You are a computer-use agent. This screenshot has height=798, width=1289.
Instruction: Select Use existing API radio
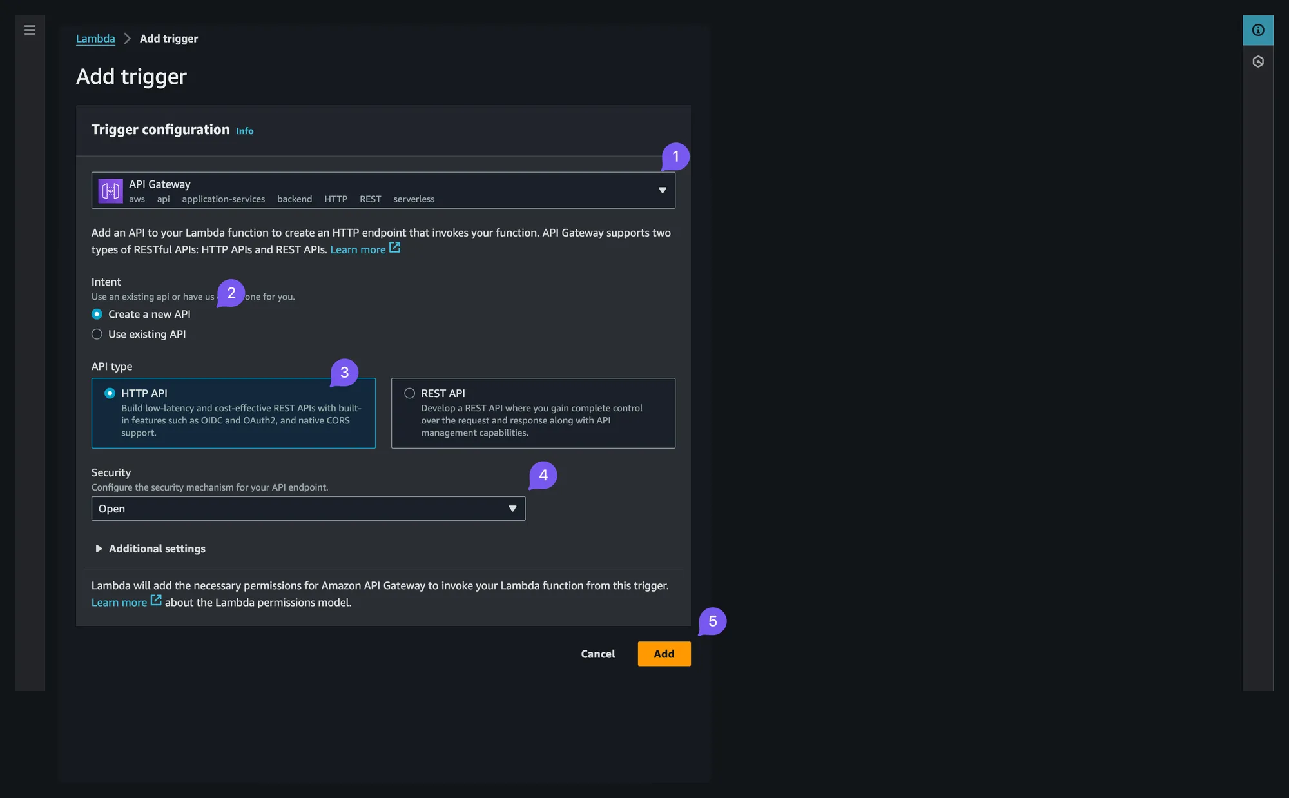click(x=97, y=335)
